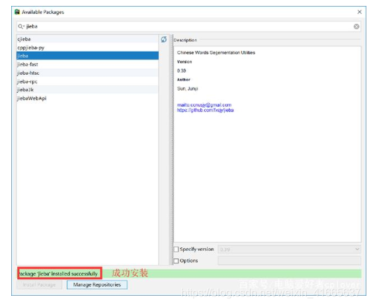Click the Options text field
Screen dimensions: 367x305
pyautogui.click(x=289, y=261)
